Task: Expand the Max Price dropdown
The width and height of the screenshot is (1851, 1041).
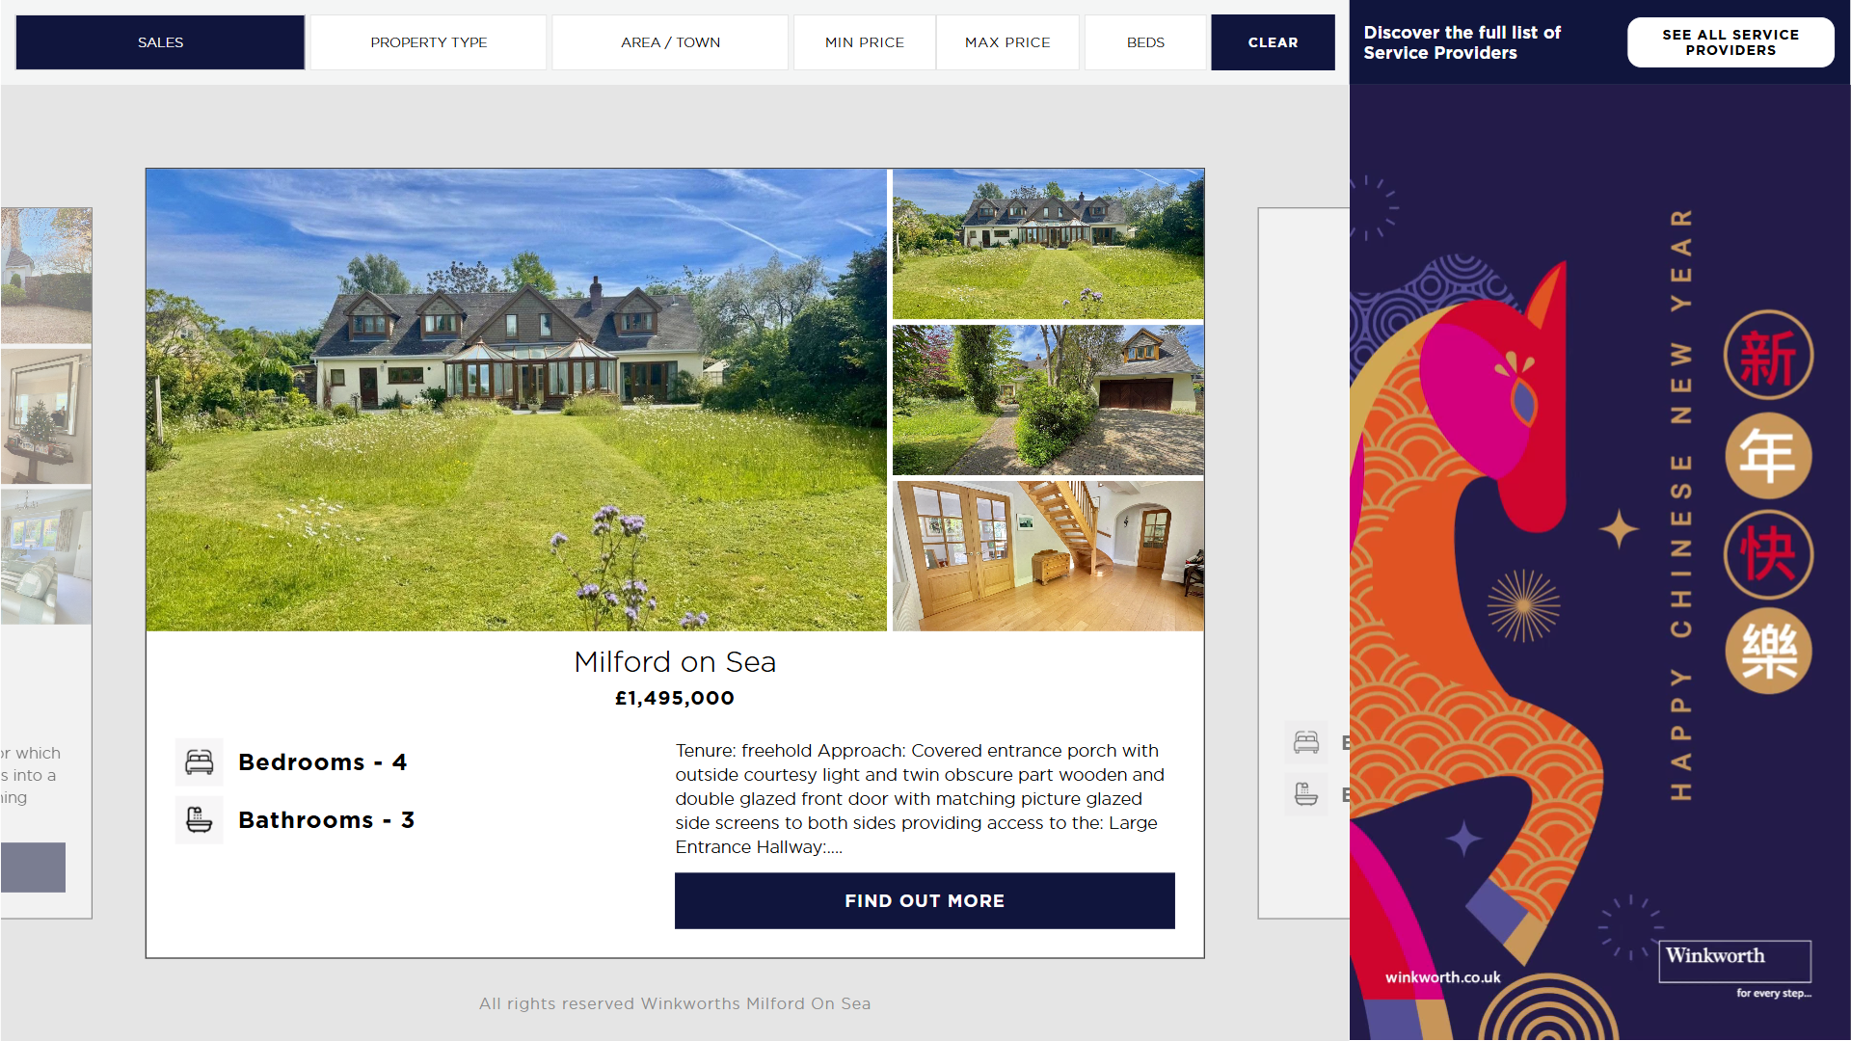Action: click(x=1007, y=42)
